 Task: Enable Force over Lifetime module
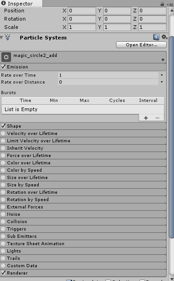click(x=3, y=155)
